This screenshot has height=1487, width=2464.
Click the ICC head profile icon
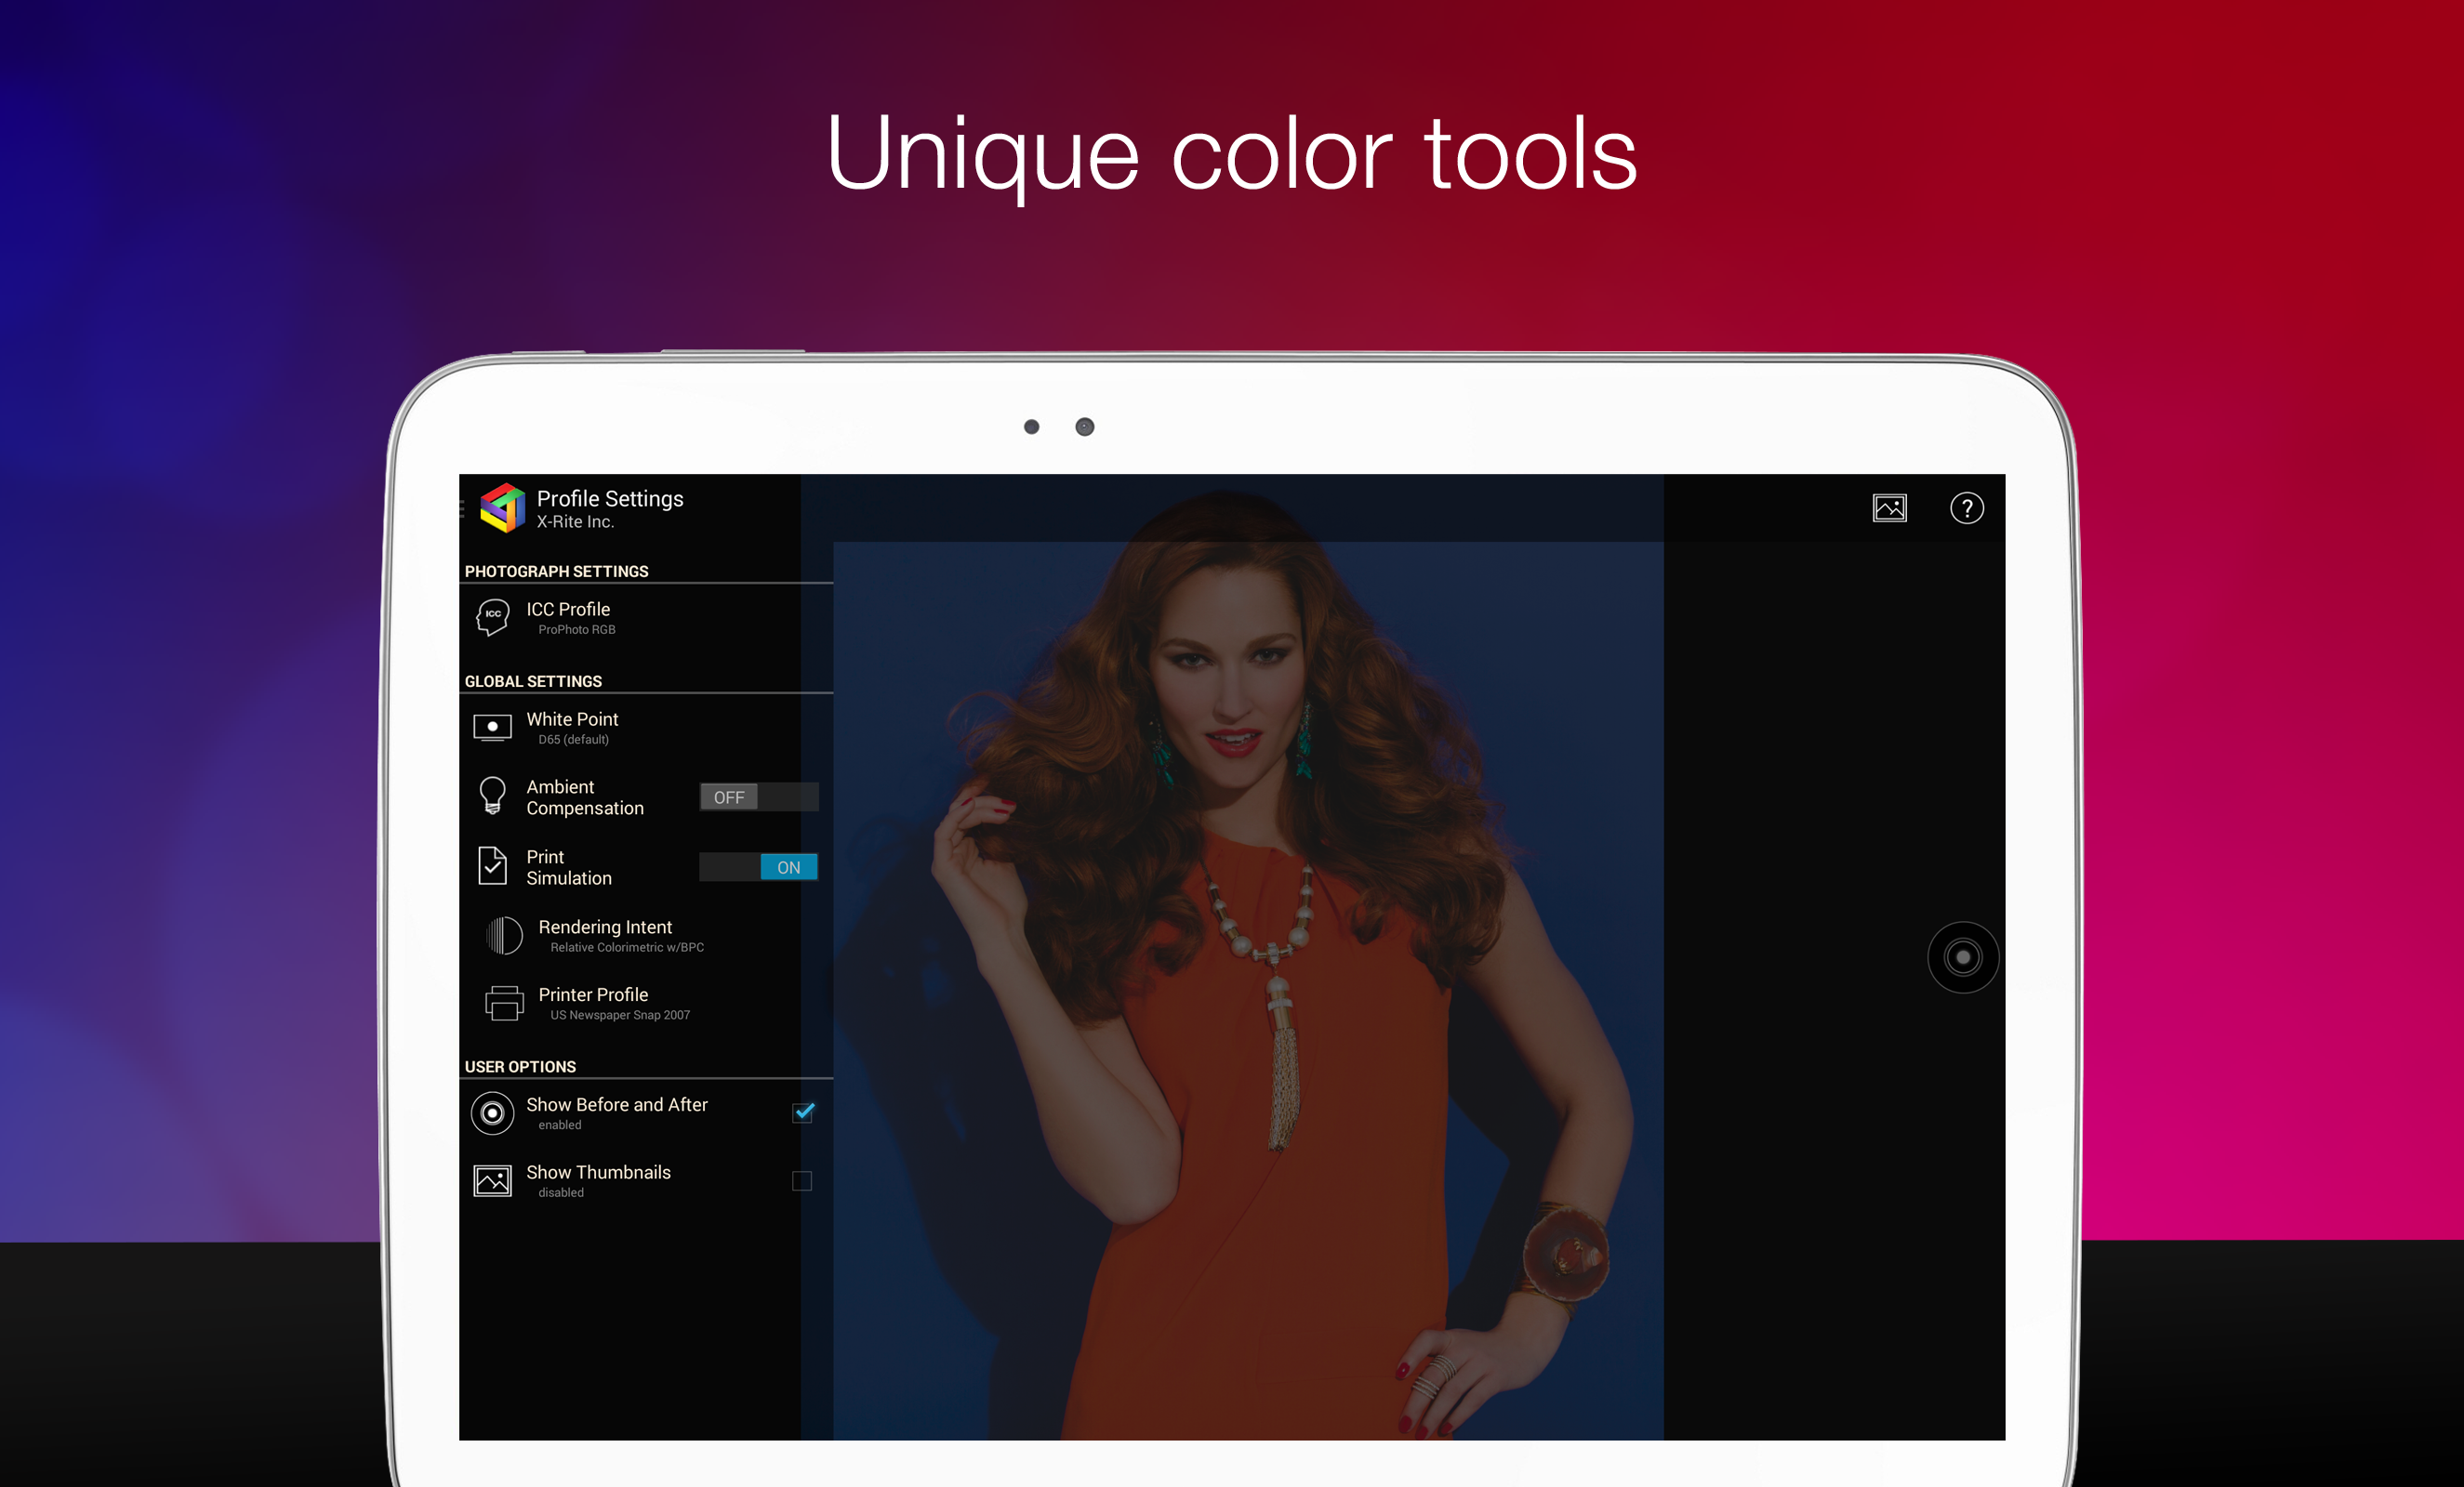click(492, 618)
